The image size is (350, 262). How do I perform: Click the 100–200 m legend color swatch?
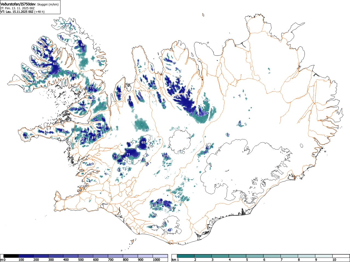click(26, 256)
